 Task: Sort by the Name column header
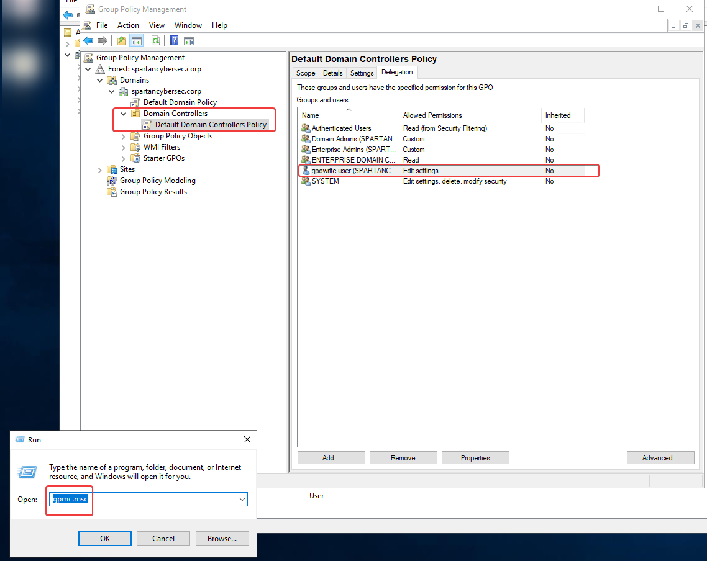(348, 115)
